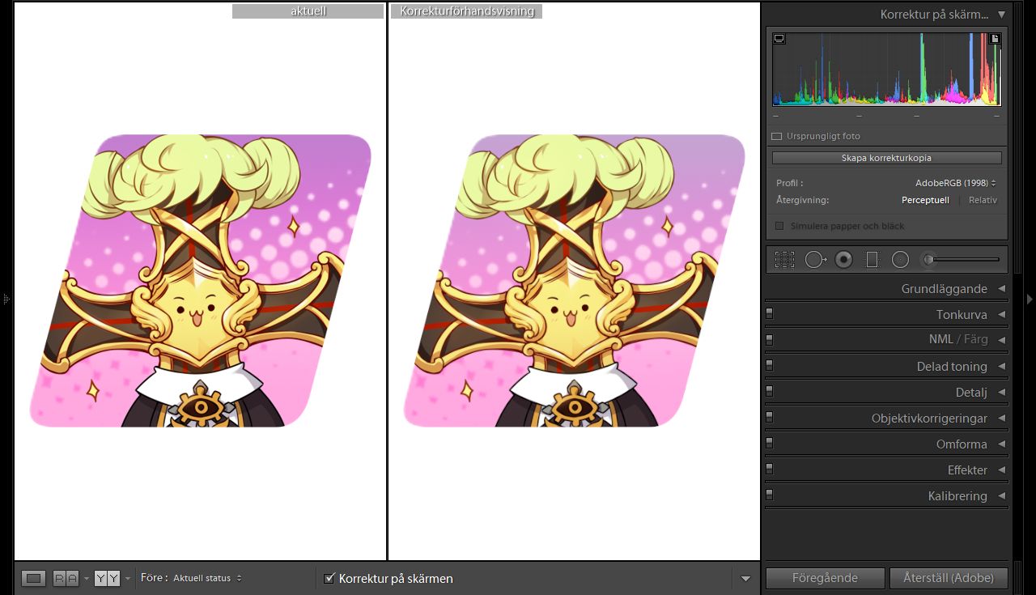The height and width of the screenshot is (595, 1036).
Task: Select the Adjustment Brush tool
Action: (x=961, y=260)
